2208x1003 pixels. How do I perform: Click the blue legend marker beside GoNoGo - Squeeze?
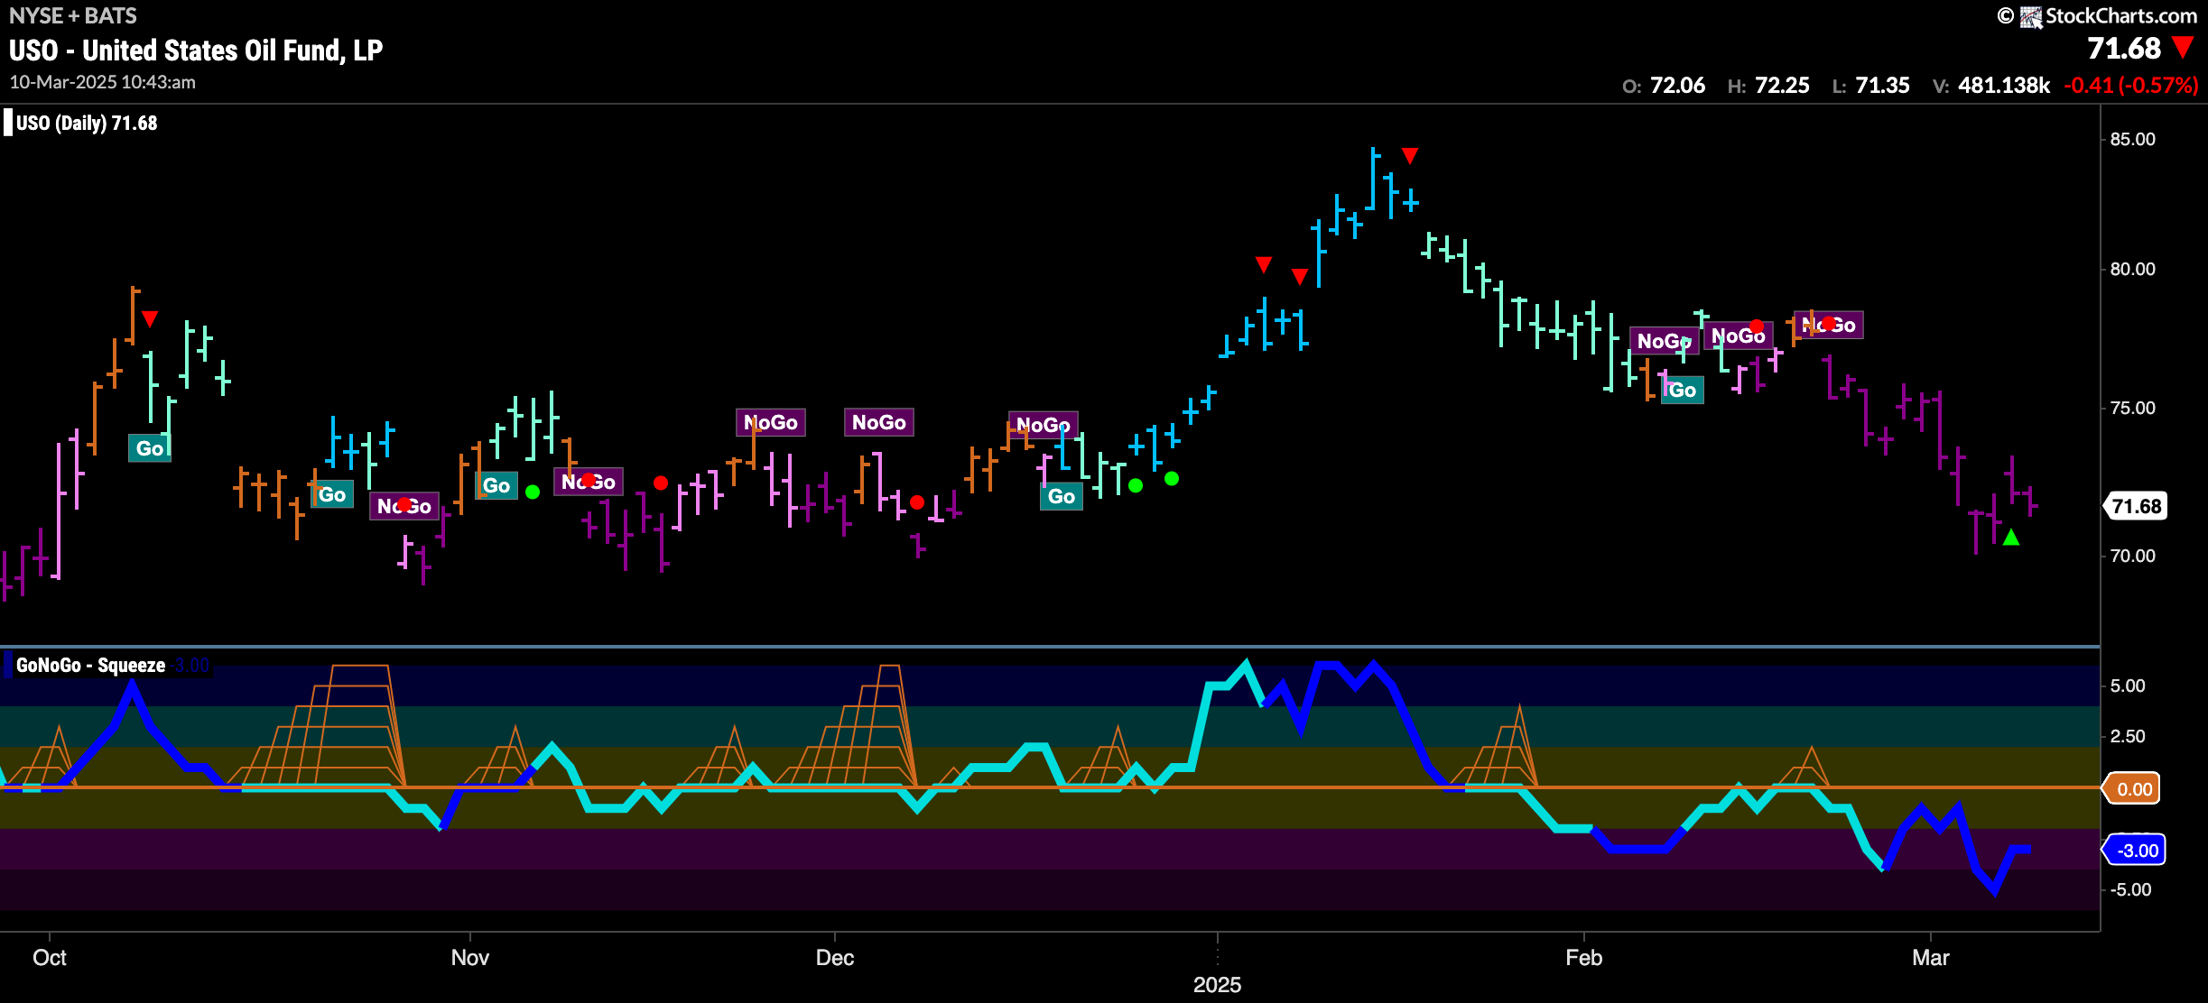8,666
